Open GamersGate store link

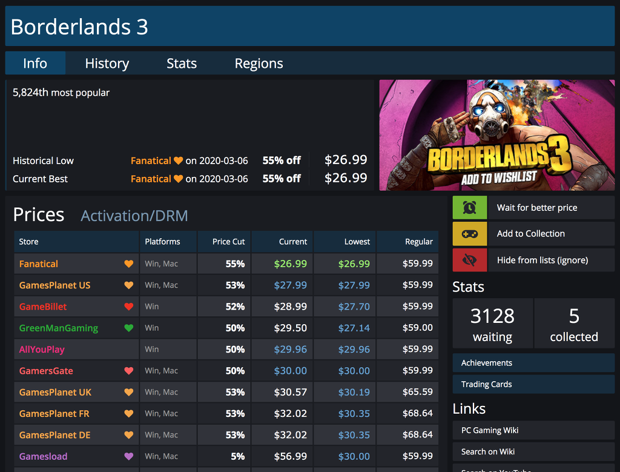(x=46, y=371)
